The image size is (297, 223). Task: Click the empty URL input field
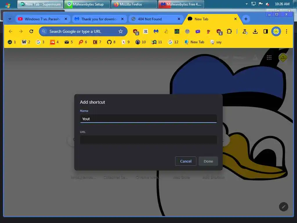click(148, 140)
